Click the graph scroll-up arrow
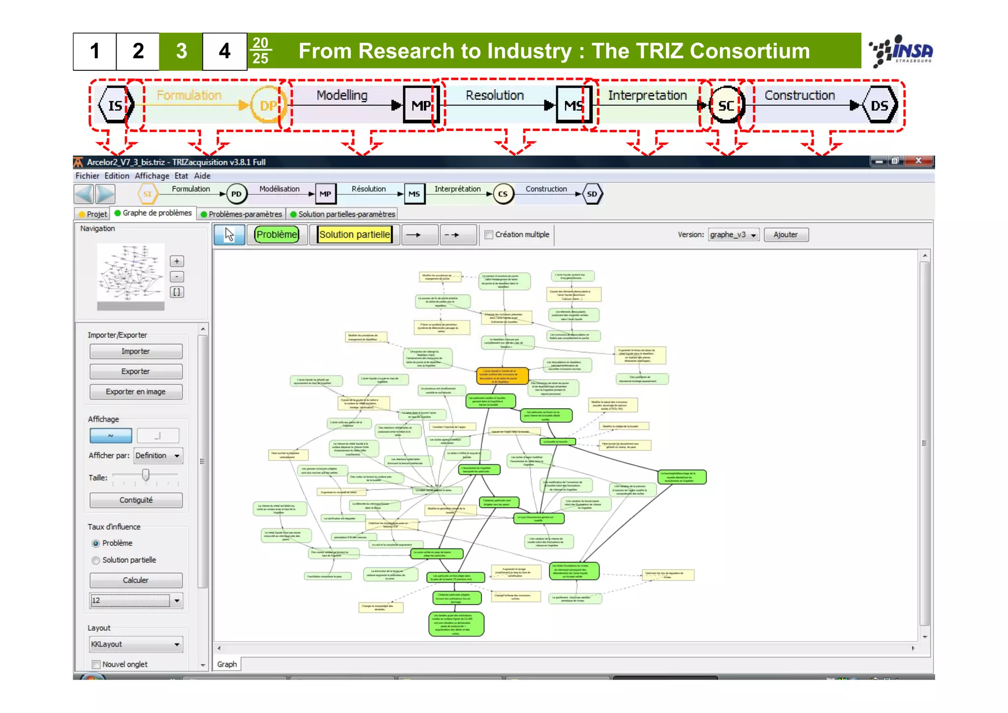The image size is (1008, 713). (925, 256)
